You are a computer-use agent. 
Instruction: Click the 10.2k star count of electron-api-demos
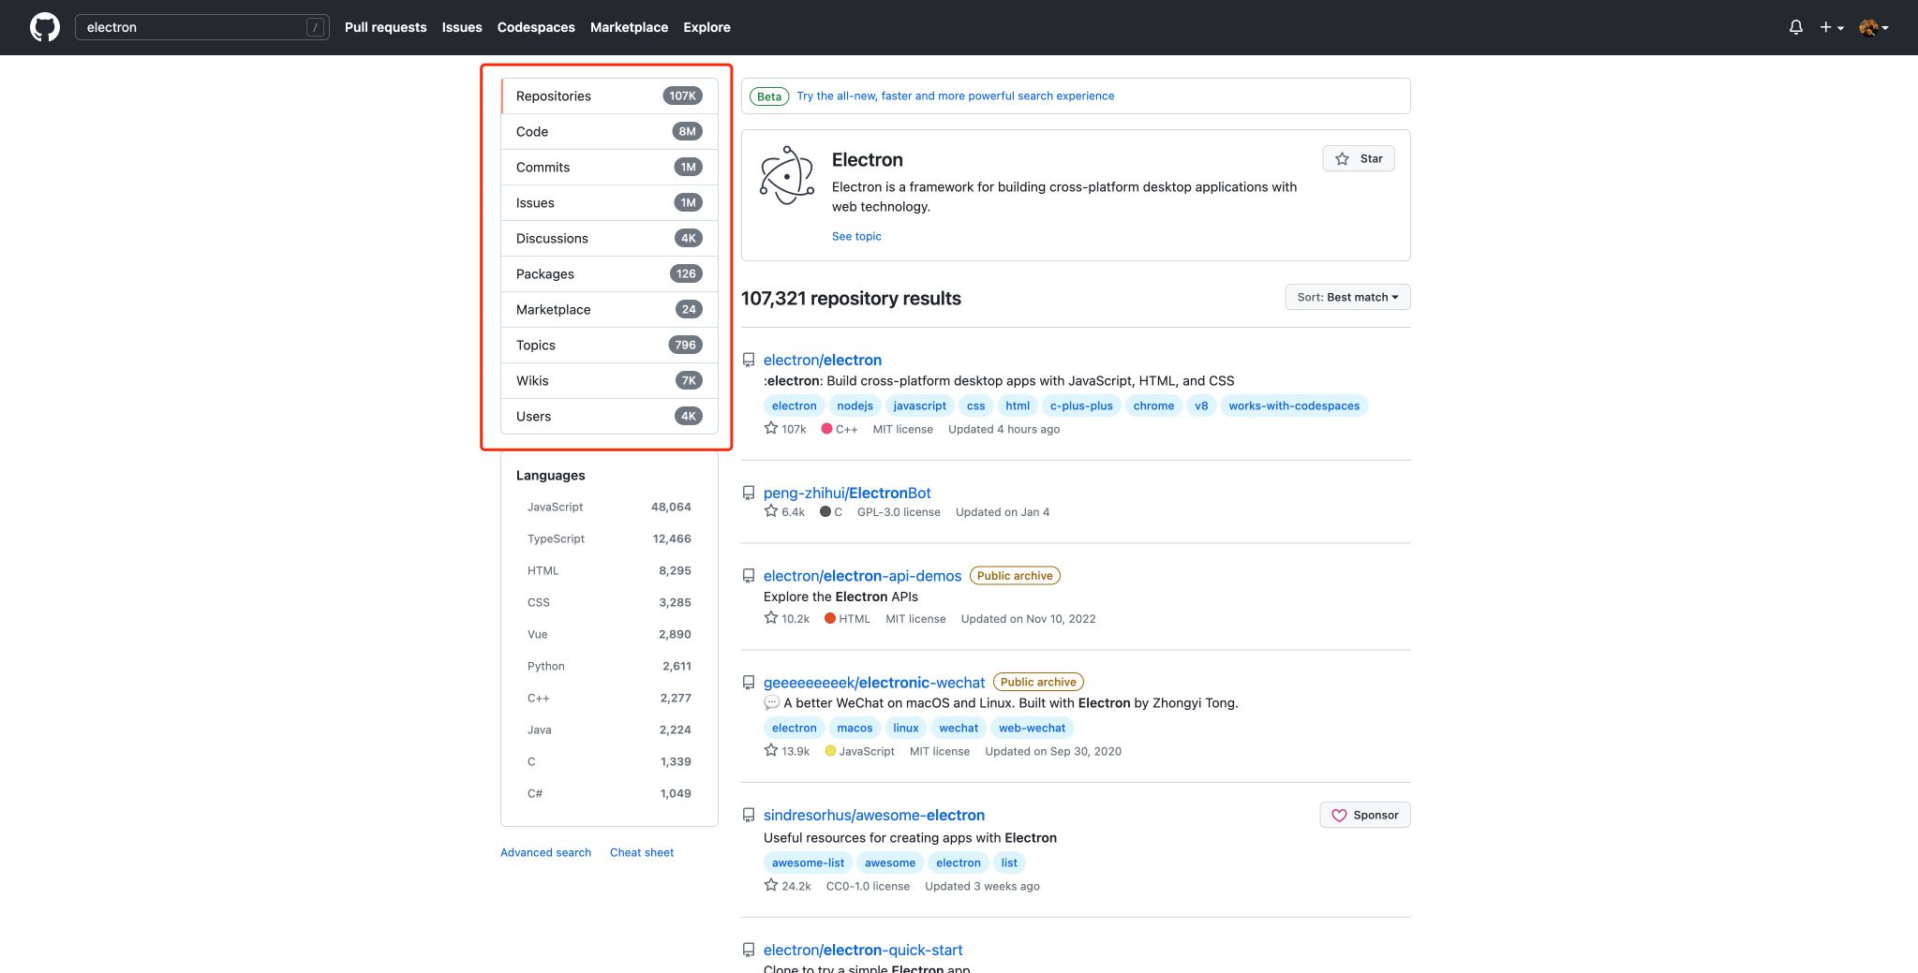pyautogui.click(x=786, y=618)
